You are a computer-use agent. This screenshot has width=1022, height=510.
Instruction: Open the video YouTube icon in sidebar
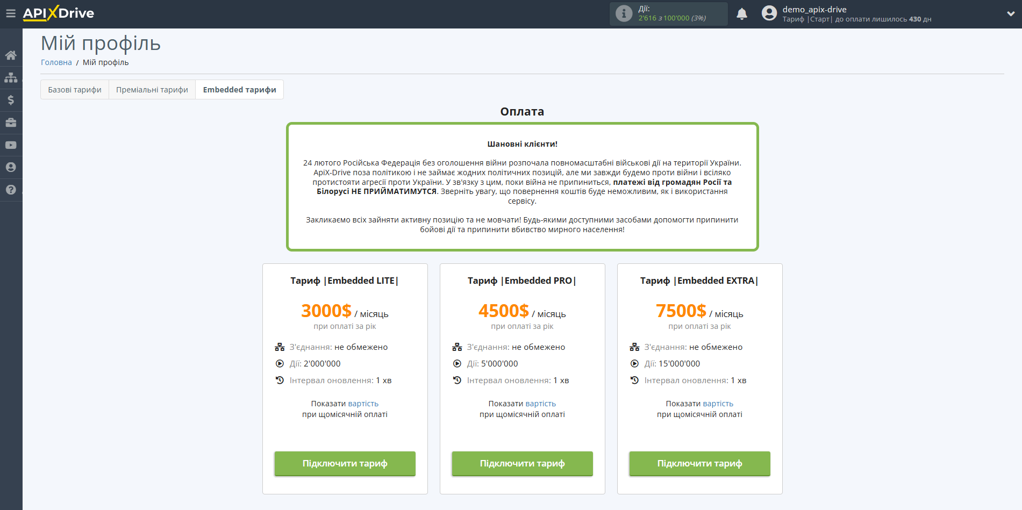coord(11,145)
